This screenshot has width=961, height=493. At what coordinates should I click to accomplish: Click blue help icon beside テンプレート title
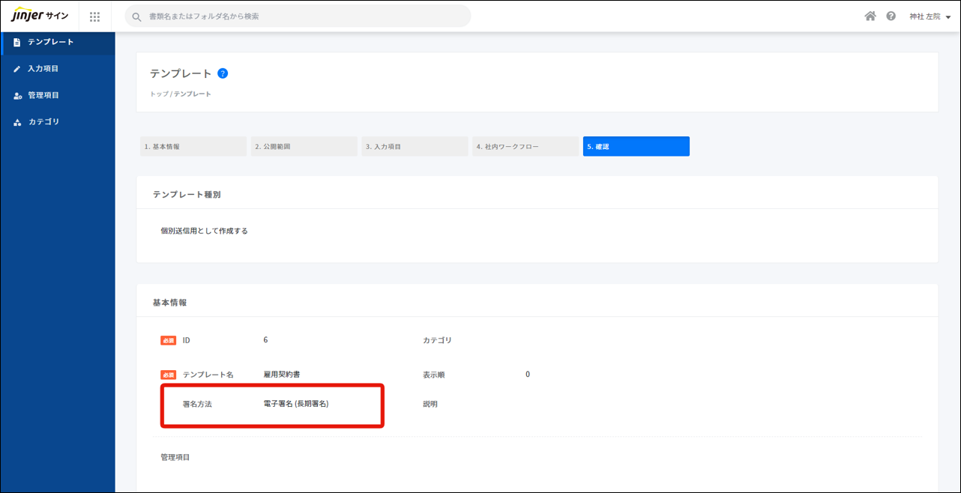pos(223,73)
